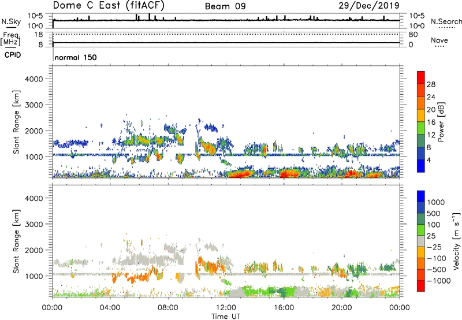Viewport: 462px width, 320px height.
Task: Click the "10^0" tick beside N.Sky
Action: (35, 26)
